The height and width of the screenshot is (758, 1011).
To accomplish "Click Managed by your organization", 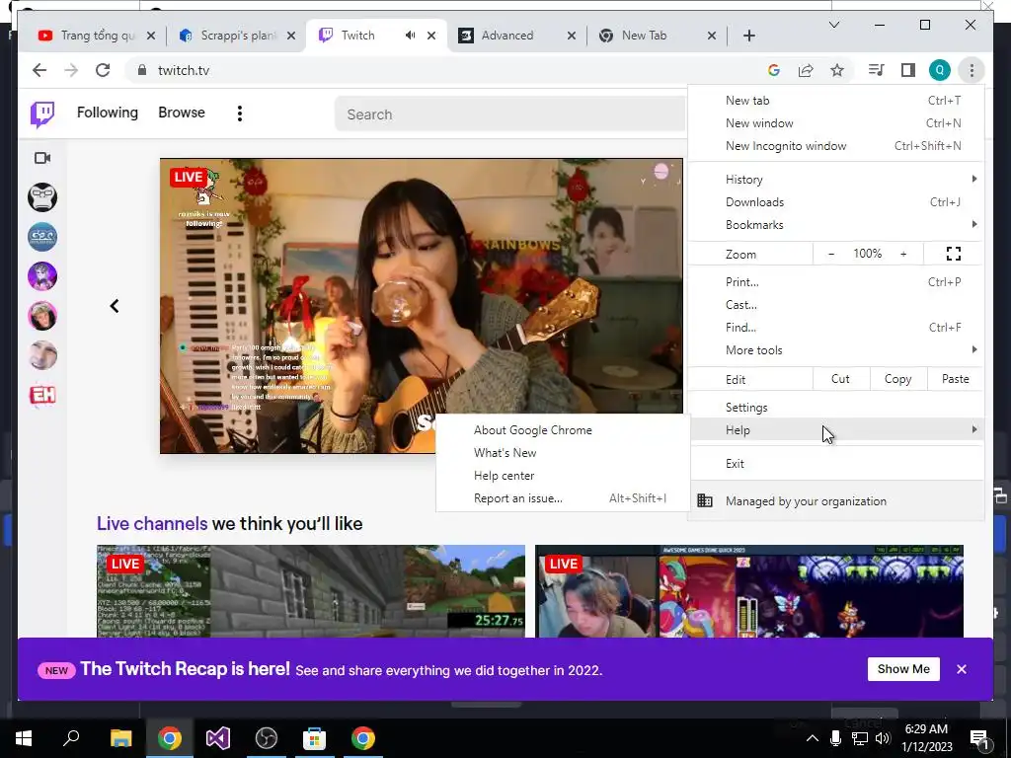I will point(836,500).
